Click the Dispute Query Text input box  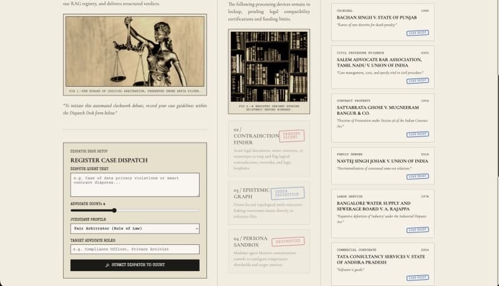point(135,184)
